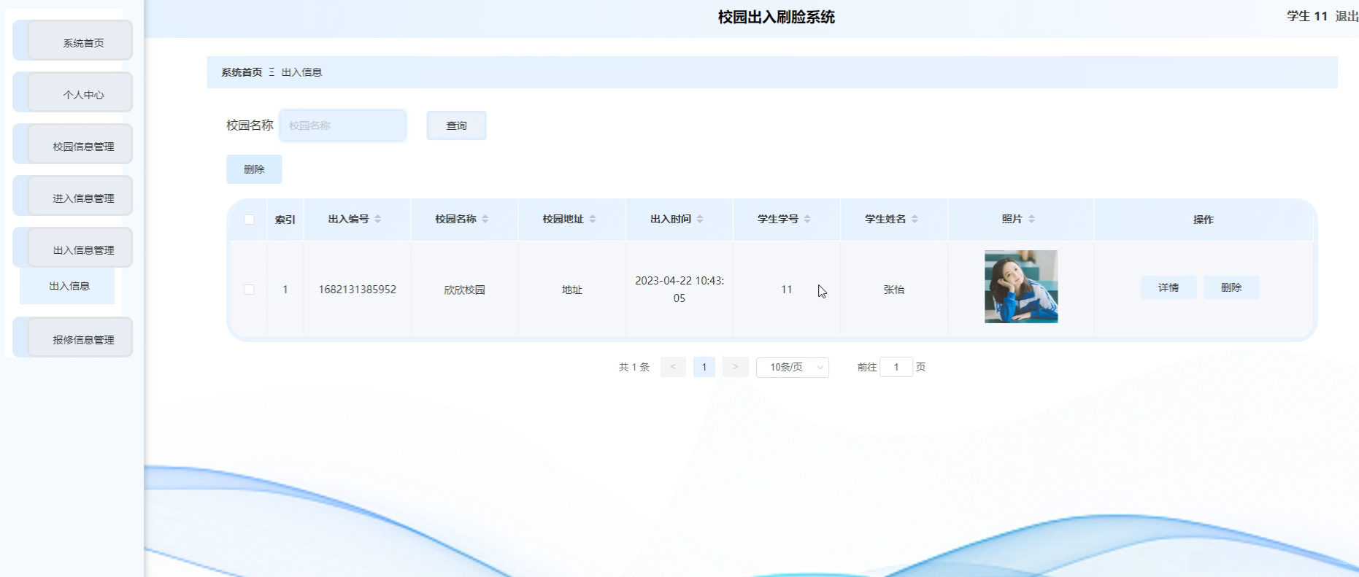The height and width of the screenshot is (577, 1359).
Task: Click the 校园出入刷脸系统 title
Action: (x=777, y=17)
